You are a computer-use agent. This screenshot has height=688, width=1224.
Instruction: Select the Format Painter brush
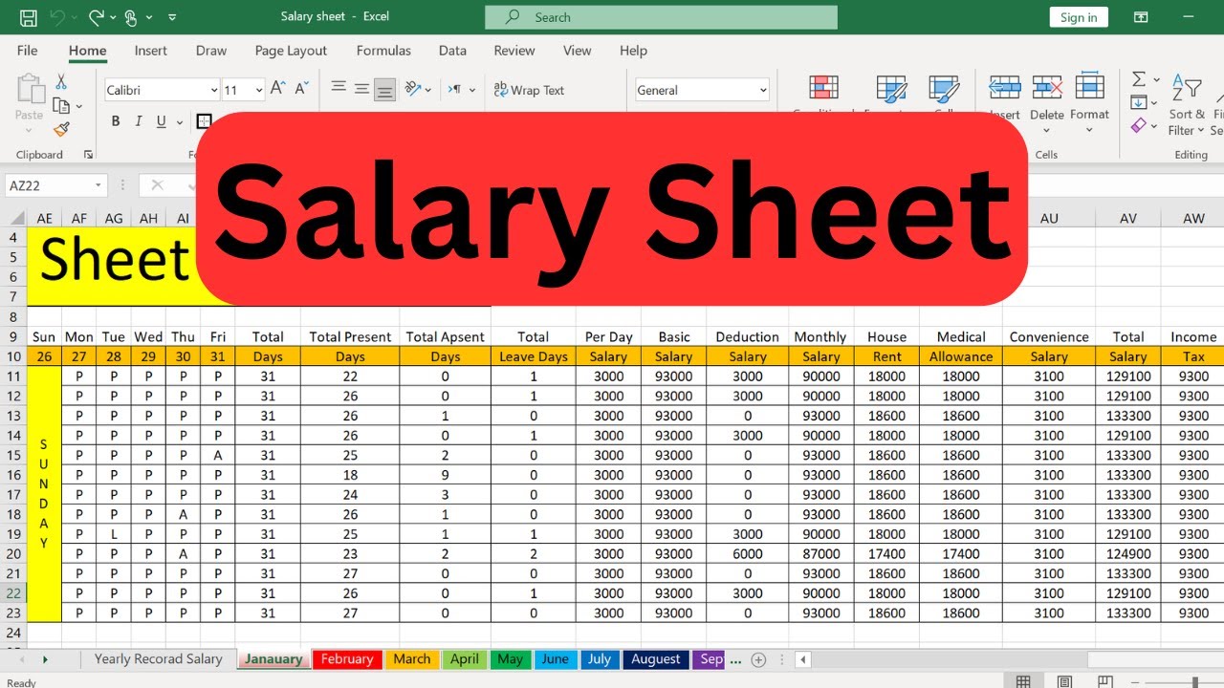(61, 129)
